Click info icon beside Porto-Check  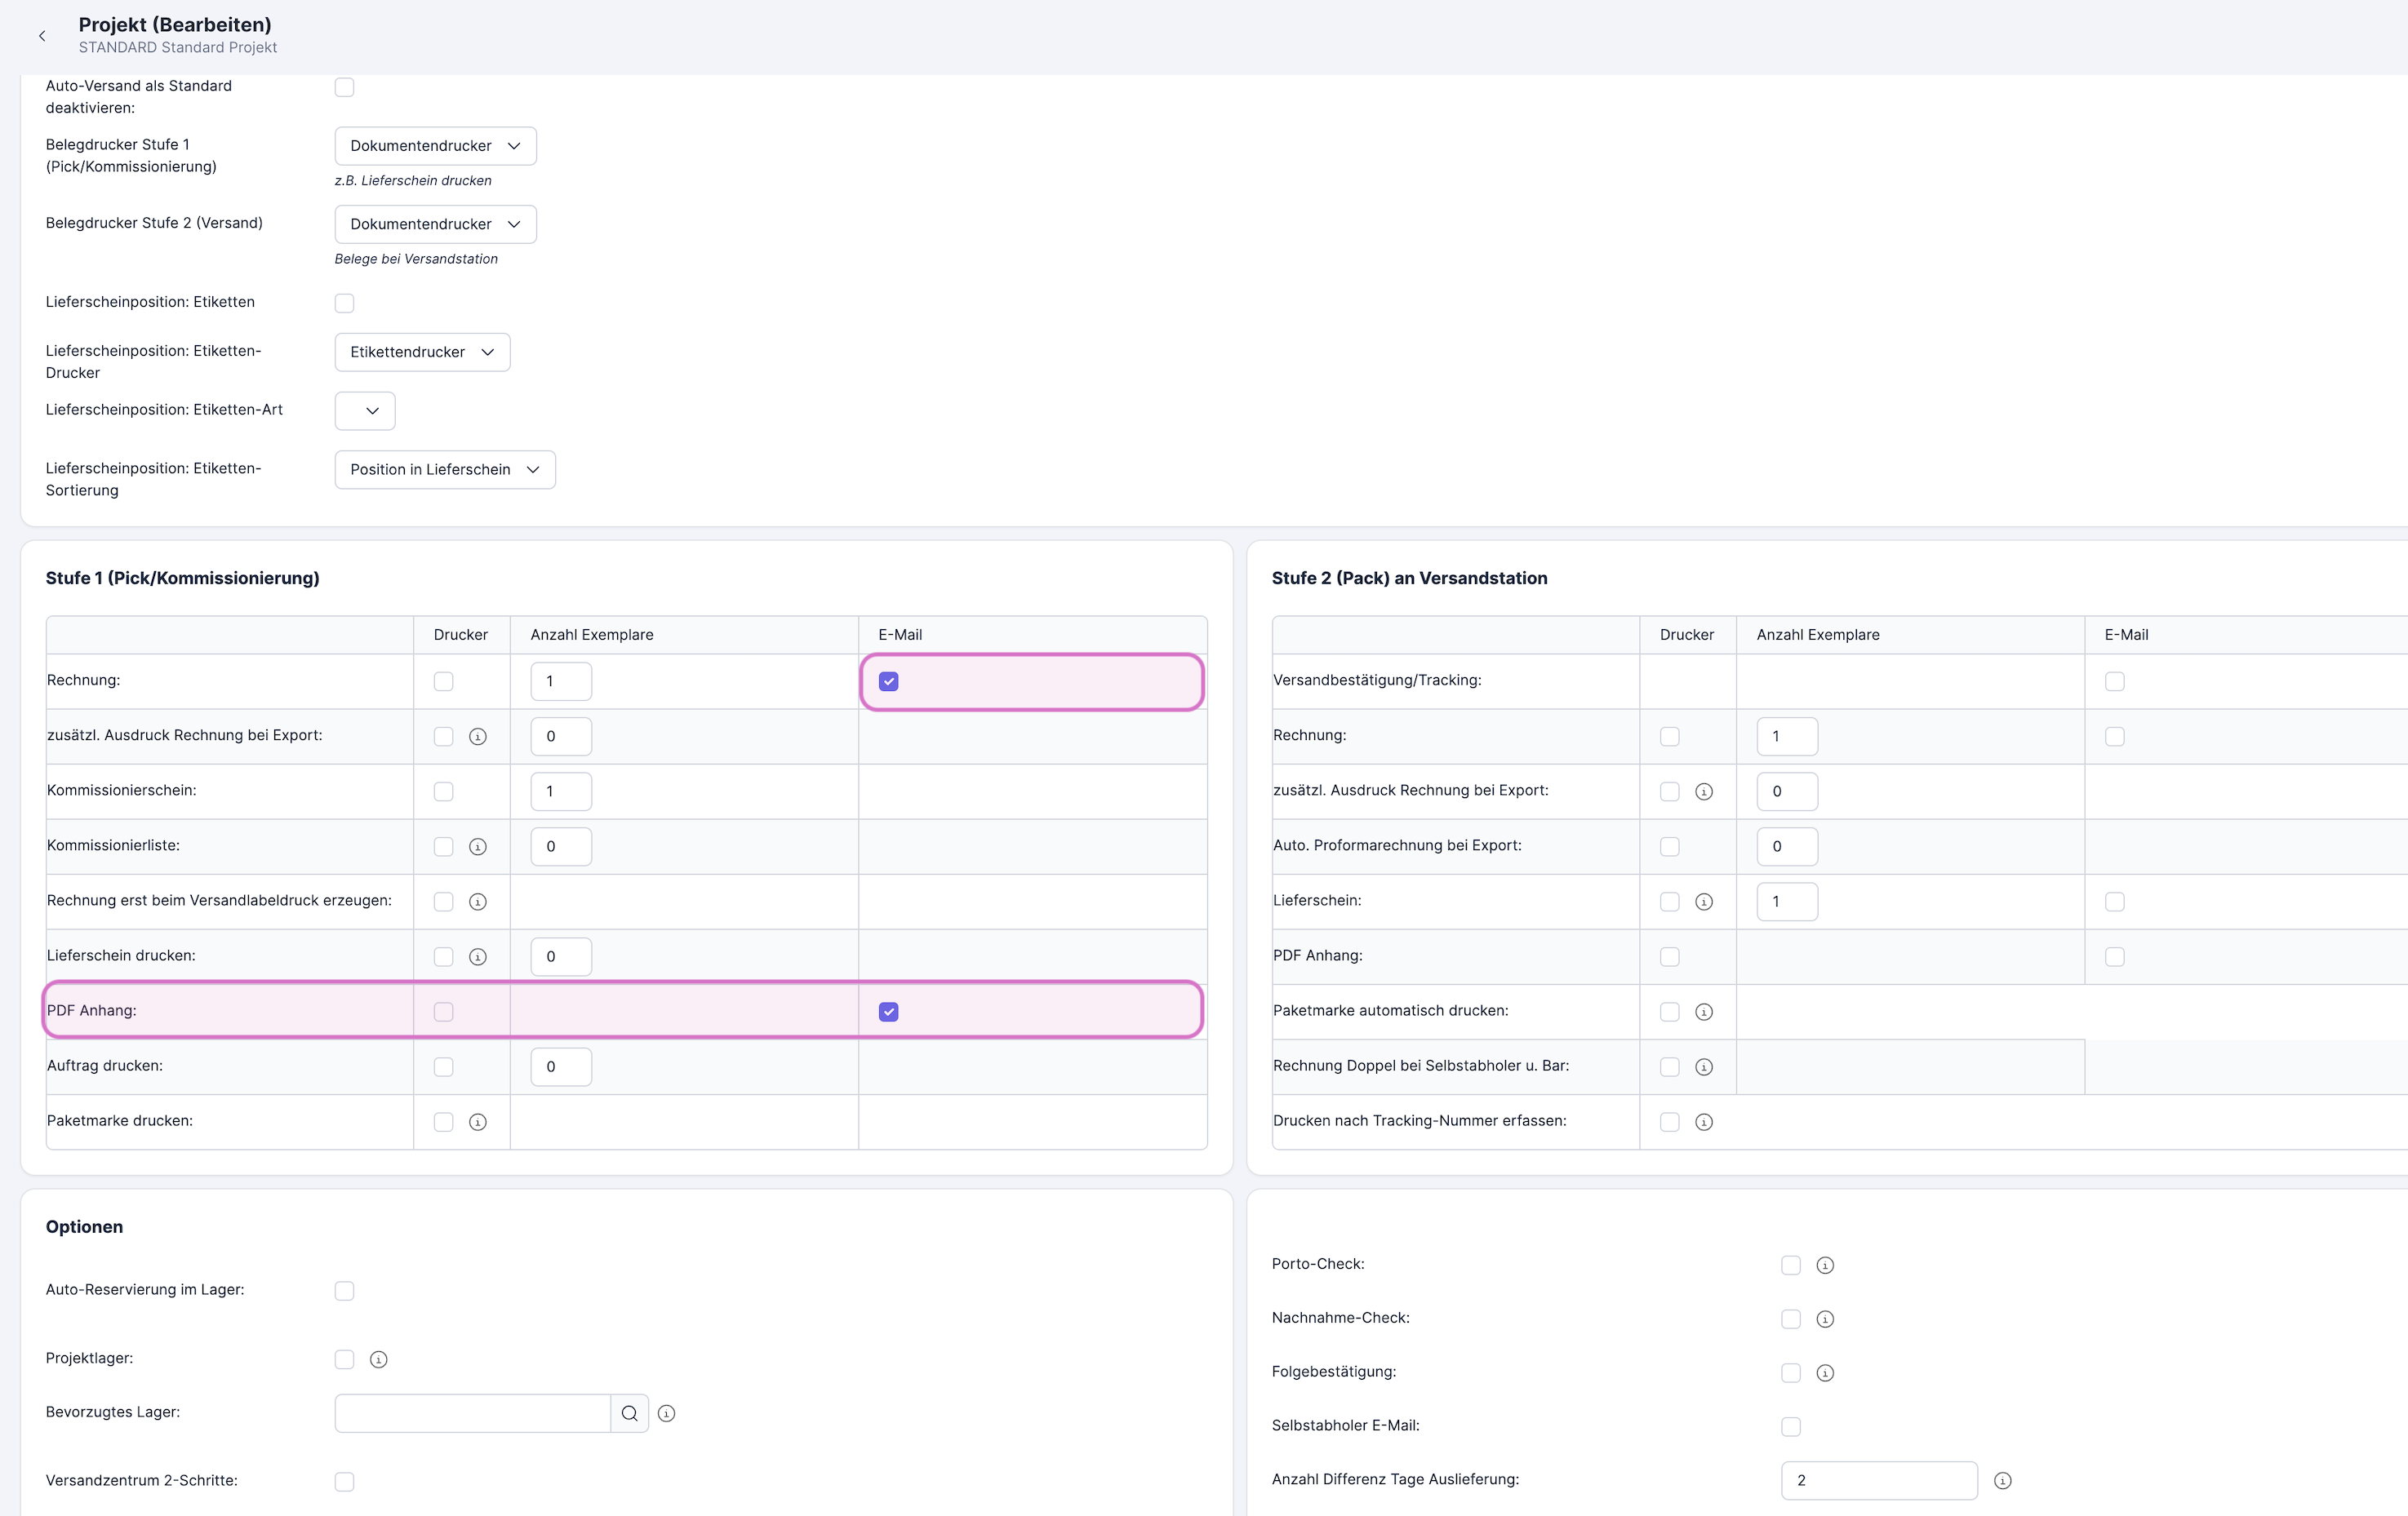pos(1825,1266)
